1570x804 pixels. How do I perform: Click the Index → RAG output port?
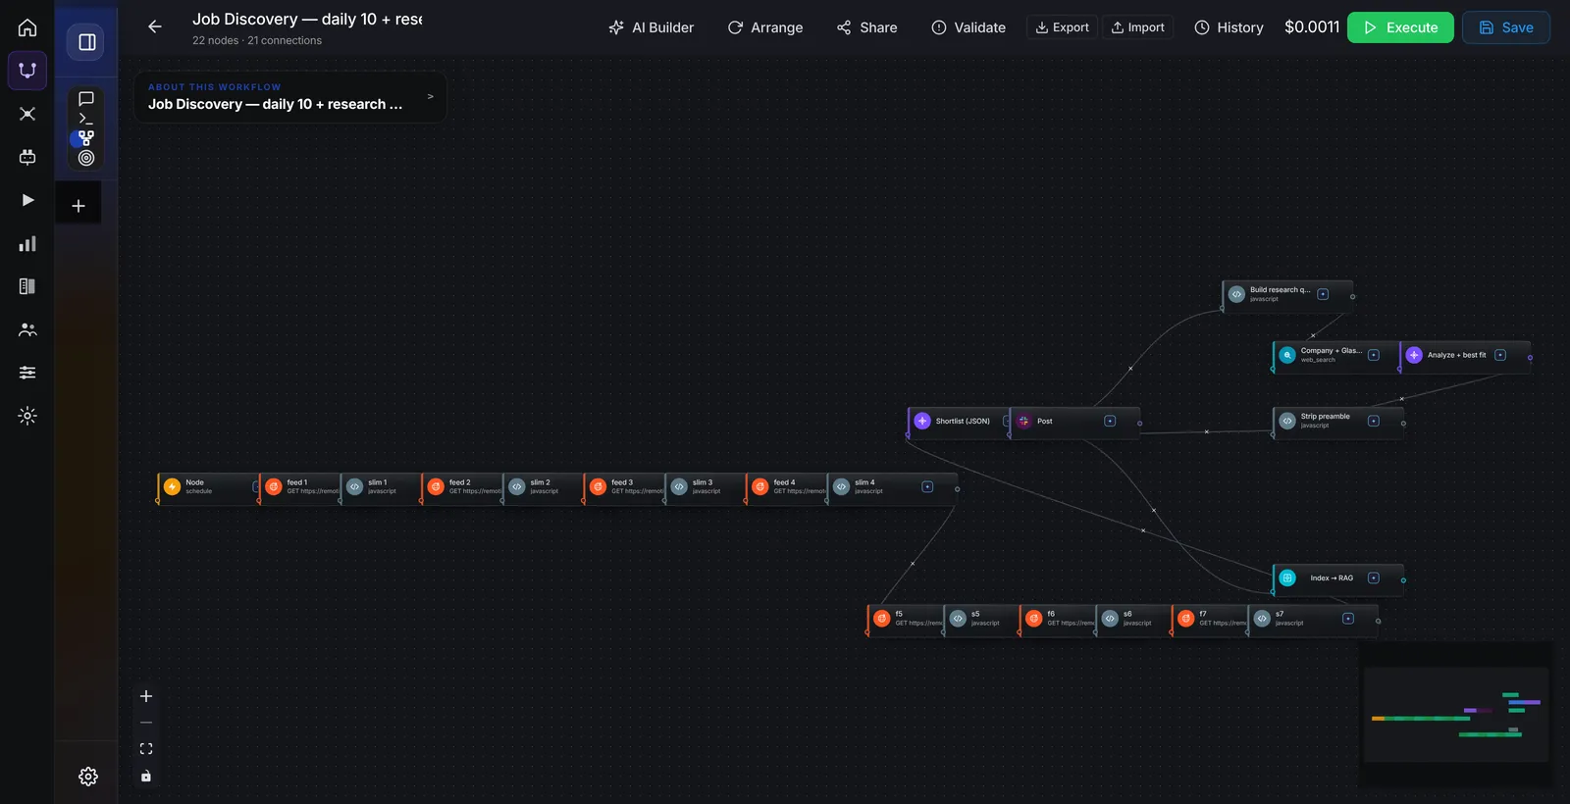pos(1403,580)
